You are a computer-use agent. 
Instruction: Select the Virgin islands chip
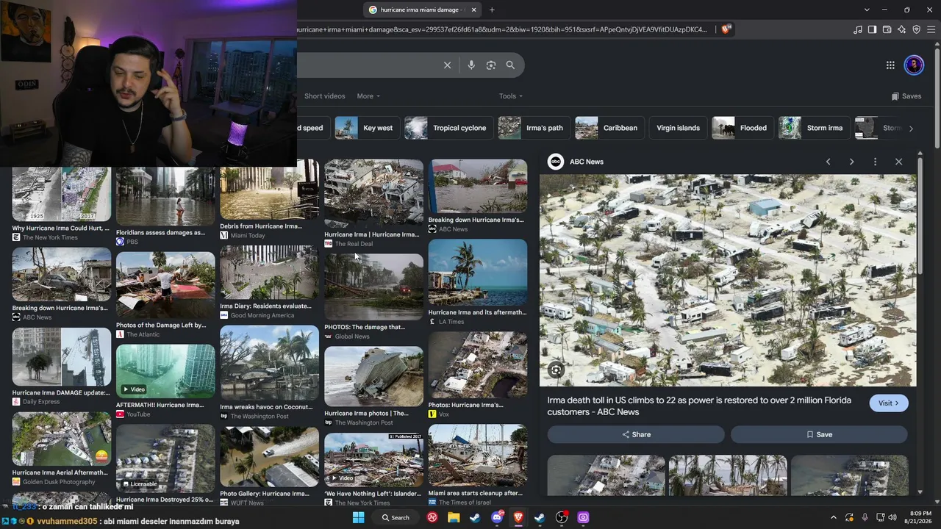click(x=678, y=128)
